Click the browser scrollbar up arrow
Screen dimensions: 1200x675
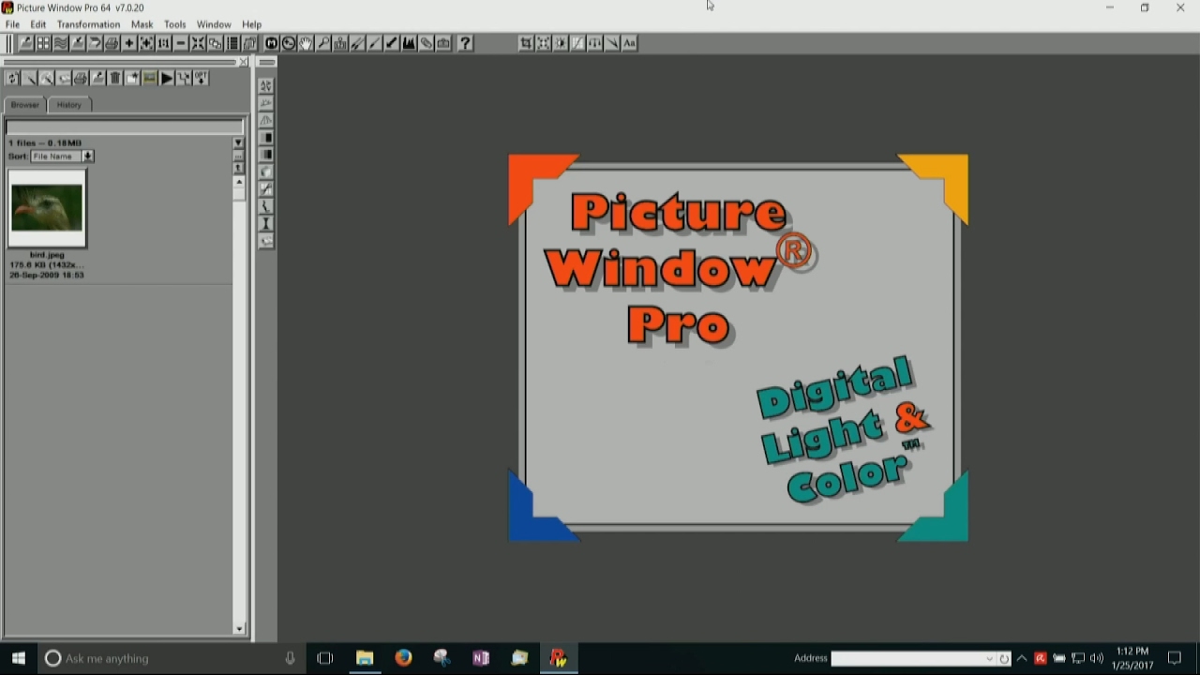pyautogui.click(x=238, y=182)
